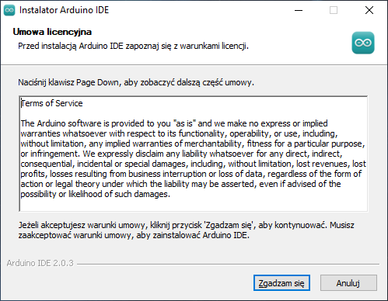
Task: Click the license line starting 'The Arduino software is provided'
Action: pyautogui.click(x=174, y=123)
